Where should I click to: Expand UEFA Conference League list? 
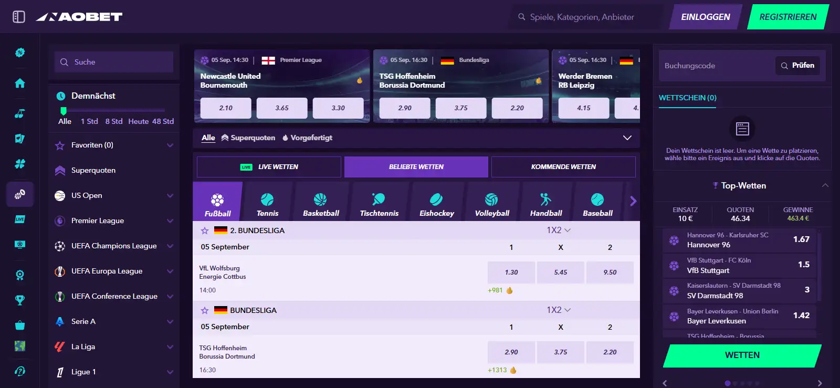point(170,296)
